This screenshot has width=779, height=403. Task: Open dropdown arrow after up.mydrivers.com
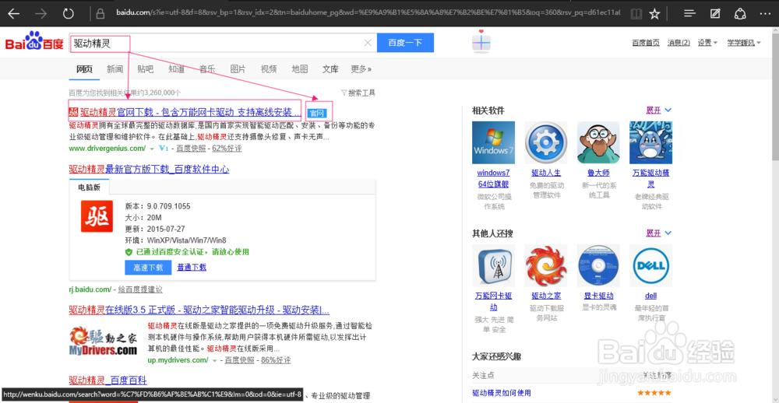pyautogui.click(x=215, y=360)
